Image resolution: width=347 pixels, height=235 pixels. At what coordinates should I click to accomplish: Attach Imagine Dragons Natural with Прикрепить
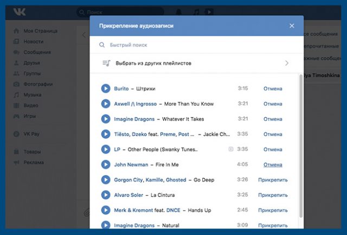click(273, 225)
